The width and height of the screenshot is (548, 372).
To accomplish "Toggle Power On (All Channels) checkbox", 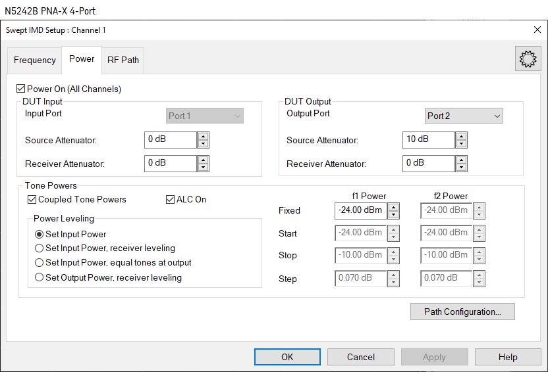I will (x=21, y=89).
